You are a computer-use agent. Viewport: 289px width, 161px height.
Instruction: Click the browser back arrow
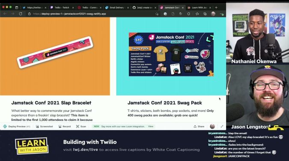click(5, 14)
